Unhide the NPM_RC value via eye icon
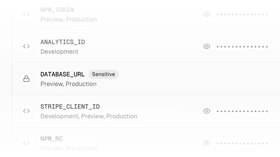 207,143
